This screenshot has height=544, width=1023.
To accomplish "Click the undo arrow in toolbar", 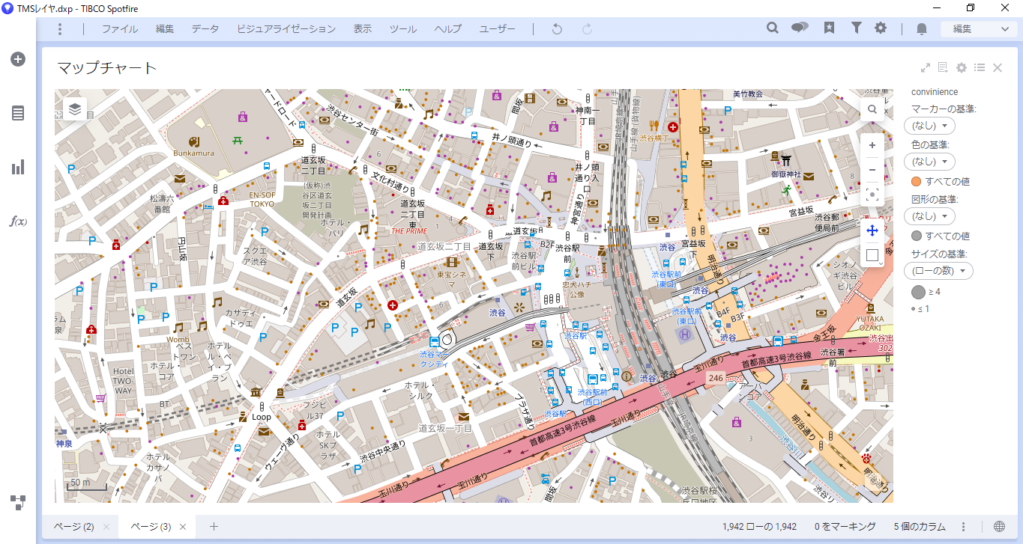I will [557, 28].
